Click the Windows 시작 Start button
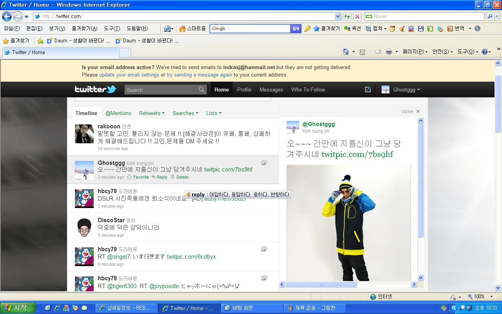Viewport: 502px width, 314px height. point(18,308)
